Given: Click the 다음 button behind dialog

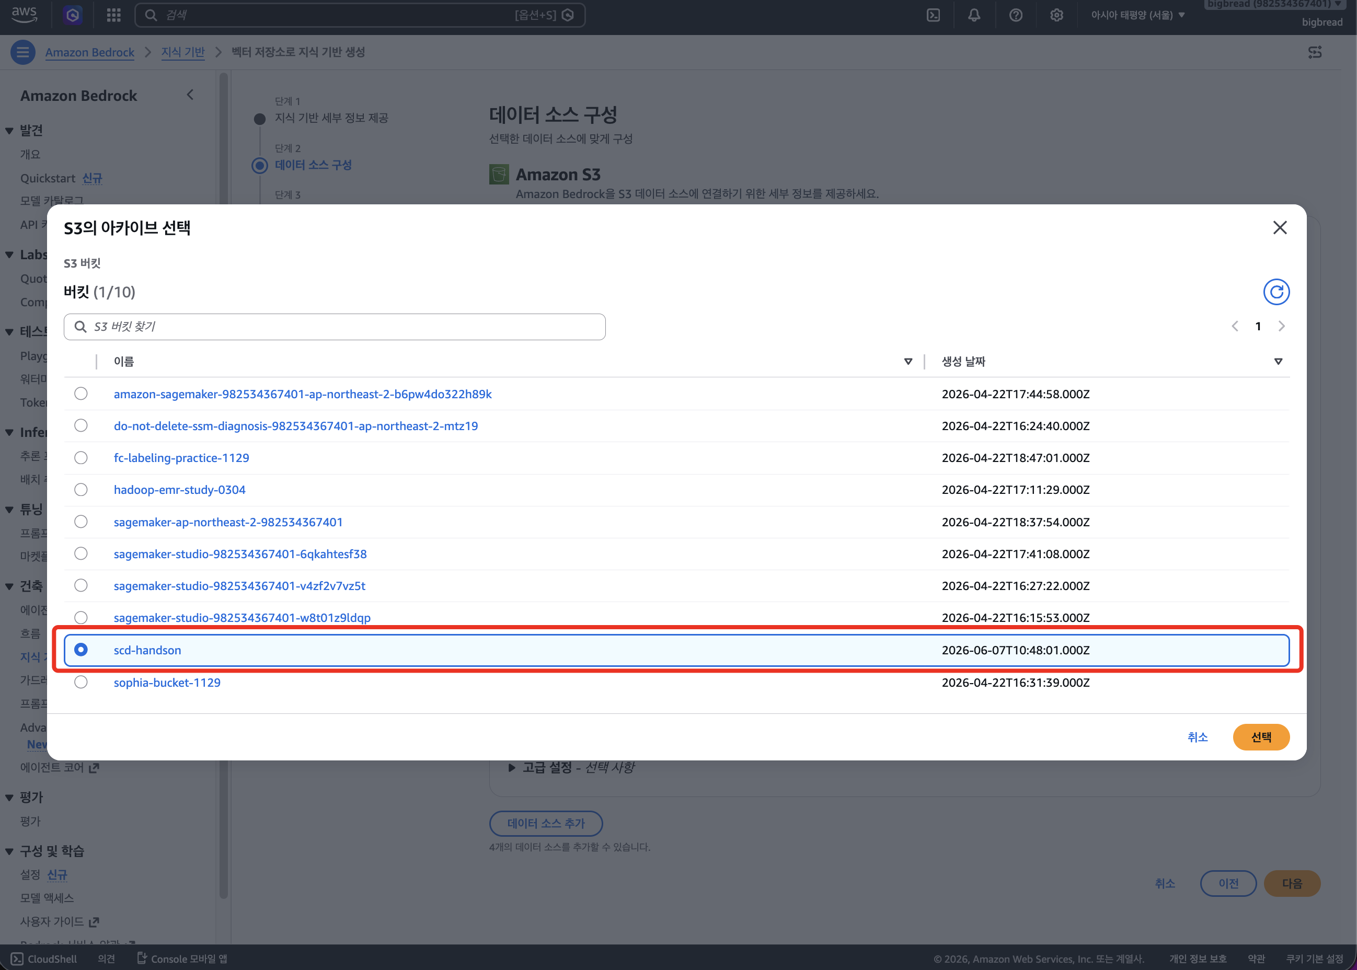Looking at the screenshot, I should point(1292,883).
